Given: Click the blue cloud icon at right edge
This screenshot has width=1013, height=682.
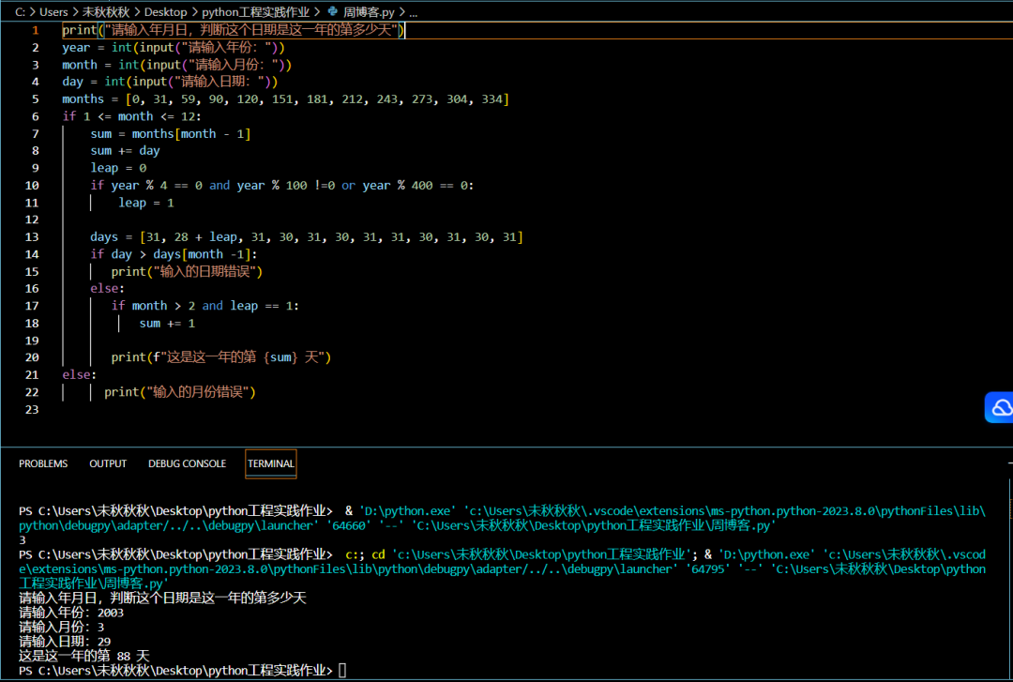Looking at the screenshot, I should click(1000, 407).
